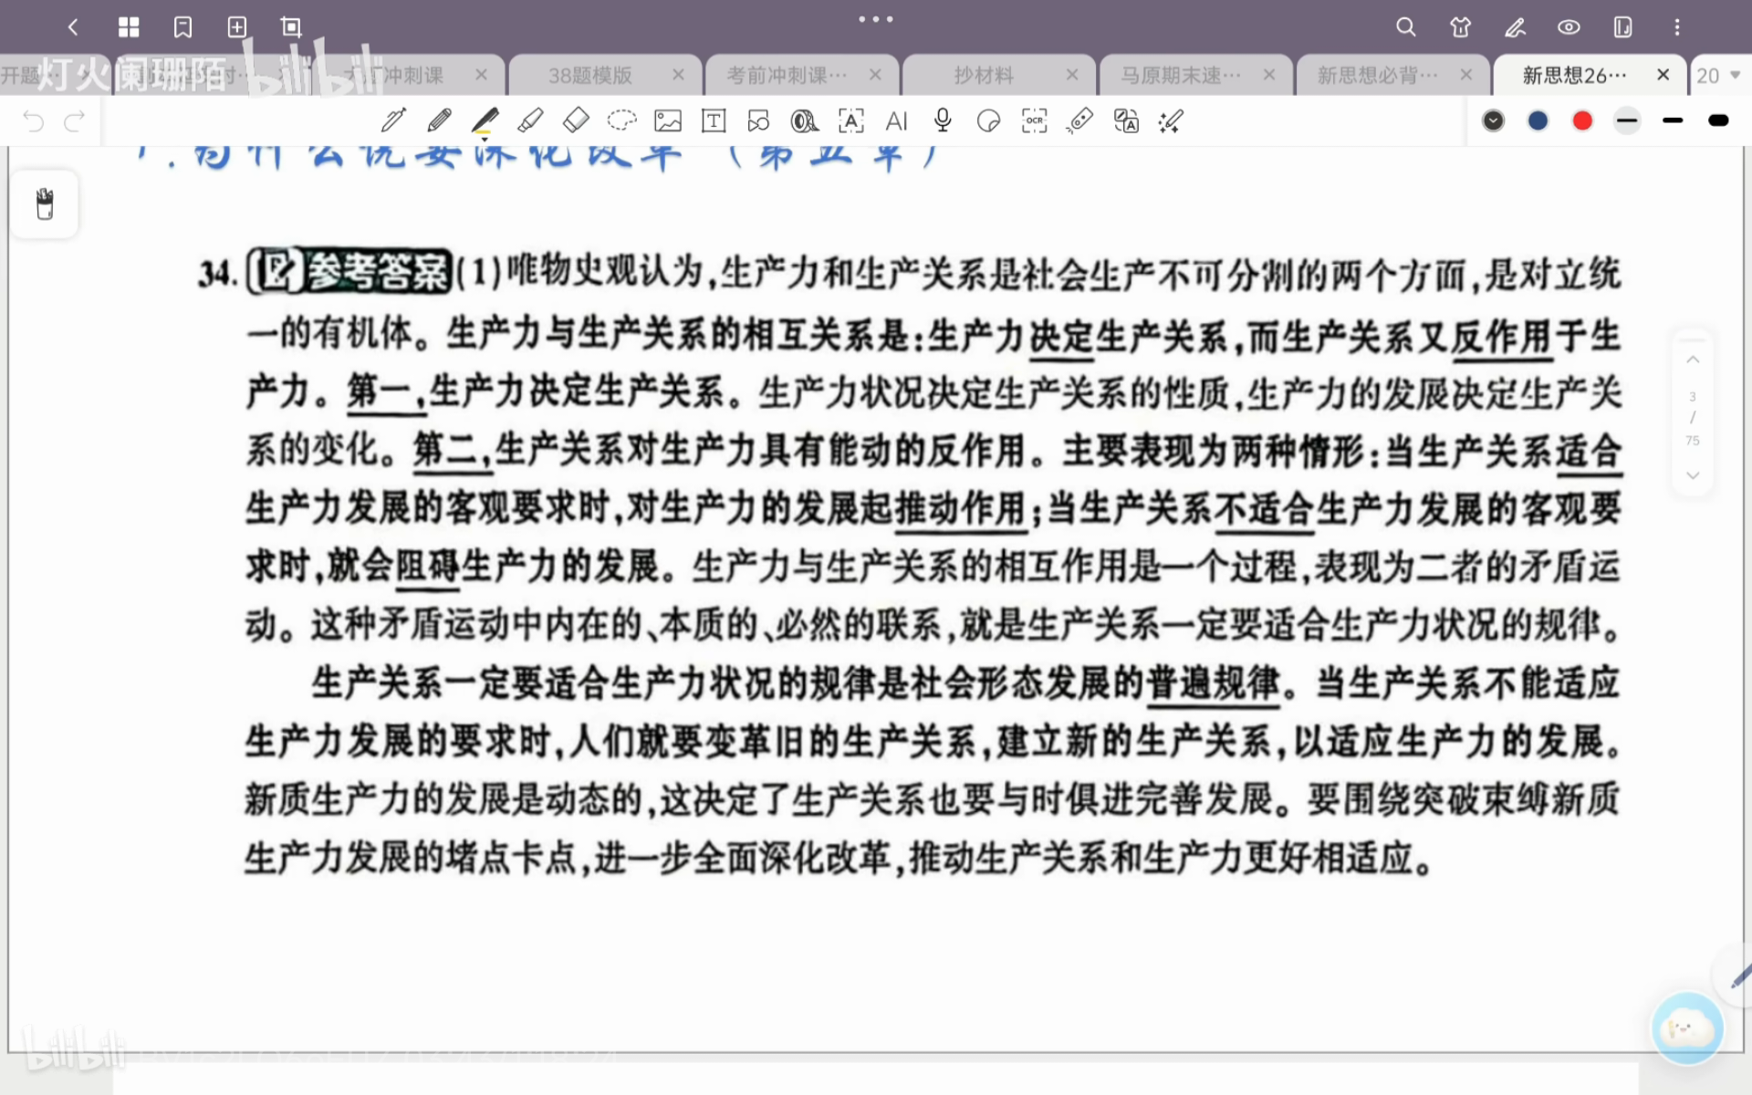
Task: Select the medium stroke width
Action: coord(1673,120)
